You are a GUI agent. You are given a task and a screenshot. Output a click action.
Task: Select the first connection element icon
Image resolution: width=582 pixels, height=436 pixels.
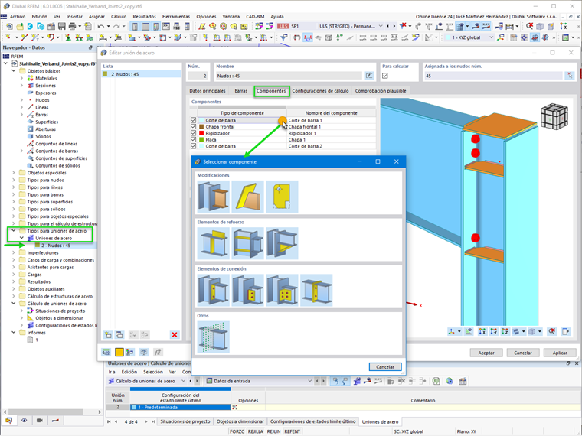coord(214,291)
